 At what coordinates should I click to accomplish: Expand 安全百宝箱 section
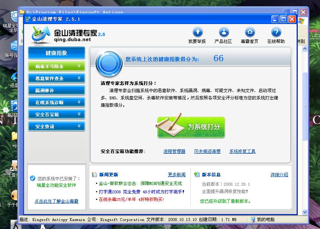[57, 114]
